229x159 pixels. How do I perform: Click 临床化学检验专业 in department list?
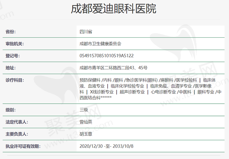tap(127, 86)
